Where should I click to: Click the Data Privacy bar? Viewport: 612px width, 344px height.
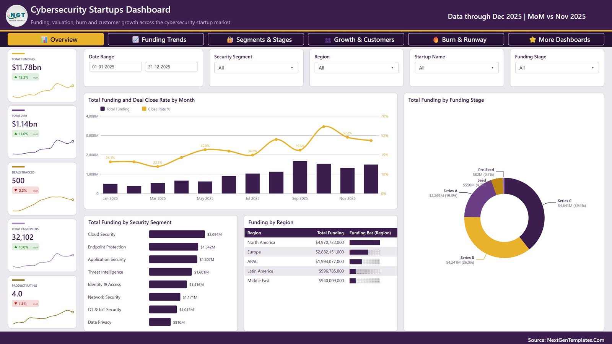coord(160,322)
